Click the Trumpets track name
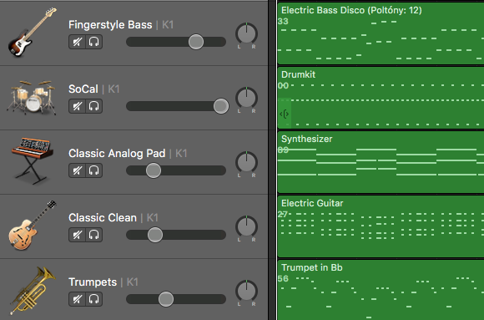Image resolution: width=484 pixels, height=320 pixels. 93,282
